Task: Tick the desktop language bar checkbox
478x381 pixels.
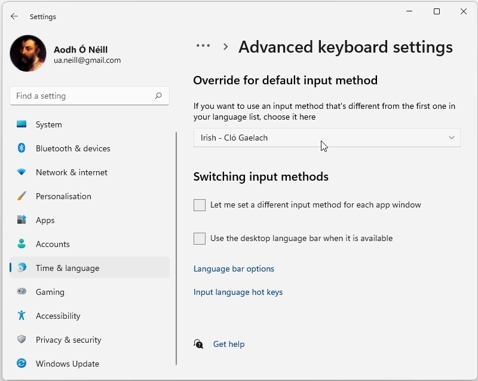Action: (200, 239)
